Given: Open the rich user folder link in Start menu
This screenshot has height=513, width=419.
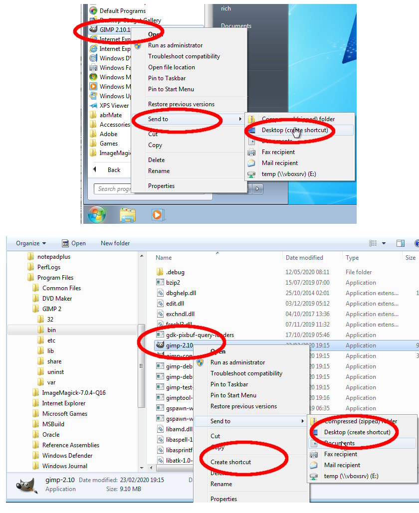Looking at the screenshot, I should (226, 8).
